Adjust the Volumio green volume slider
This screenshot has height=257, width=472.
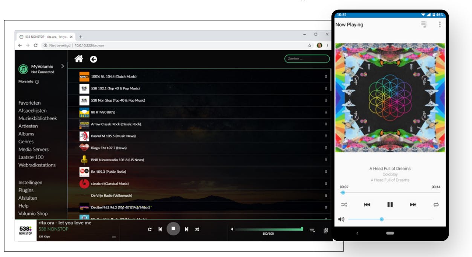(x=269, y=229)
